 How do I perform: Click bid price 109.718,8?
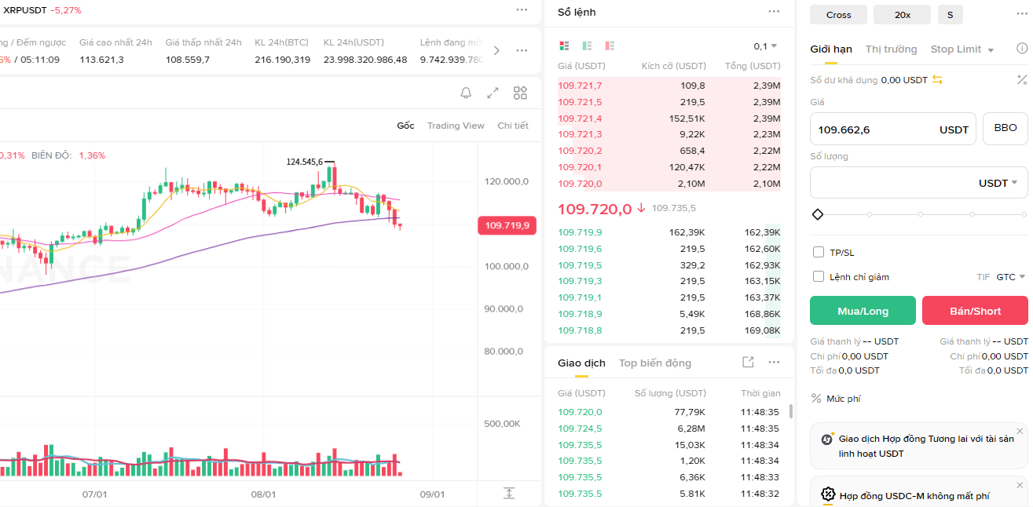coord(580,330)
